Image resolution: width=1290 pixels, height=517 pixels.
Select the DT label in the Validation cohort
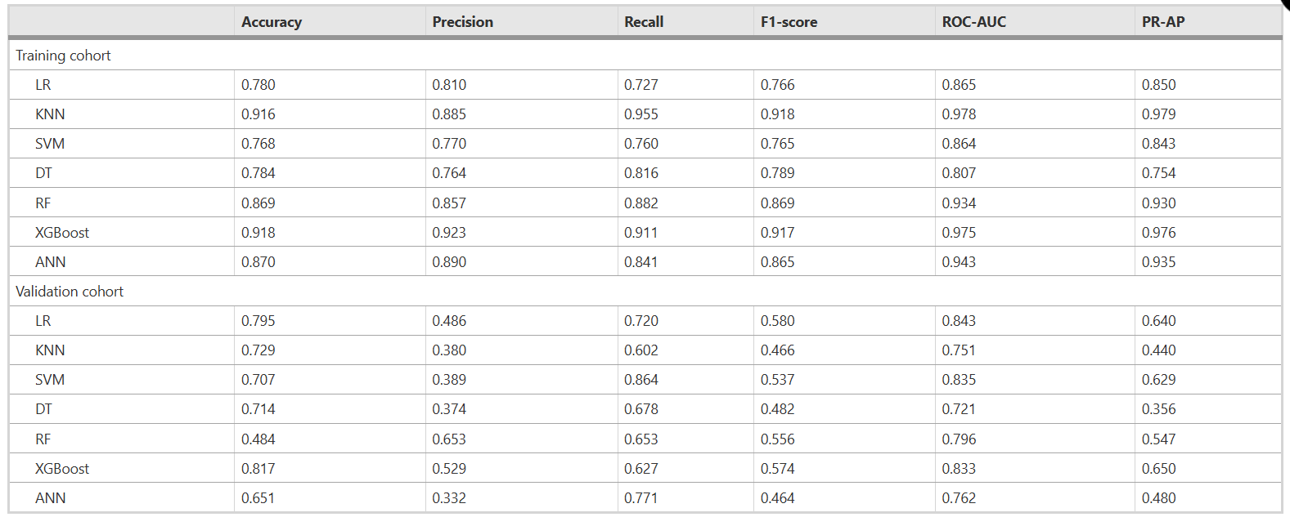pyautogui.click(x=43, y=409)
